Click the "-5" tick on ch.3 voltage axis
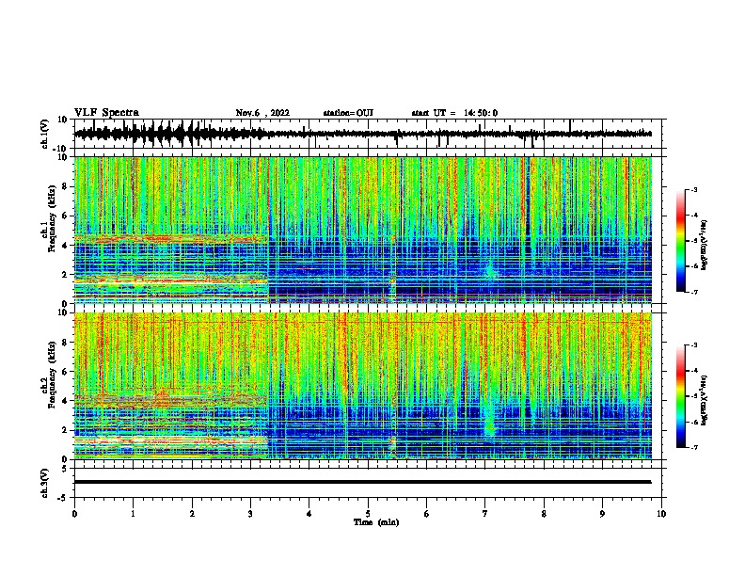 coord(63,498)
